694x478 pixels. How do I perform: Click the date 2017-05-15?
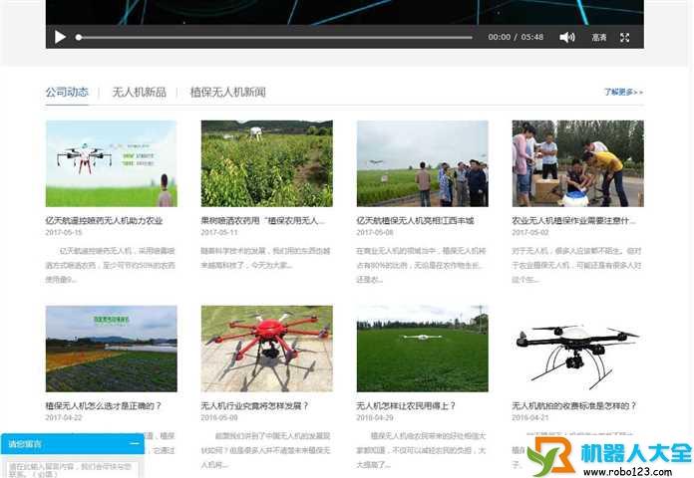point(64,232)
